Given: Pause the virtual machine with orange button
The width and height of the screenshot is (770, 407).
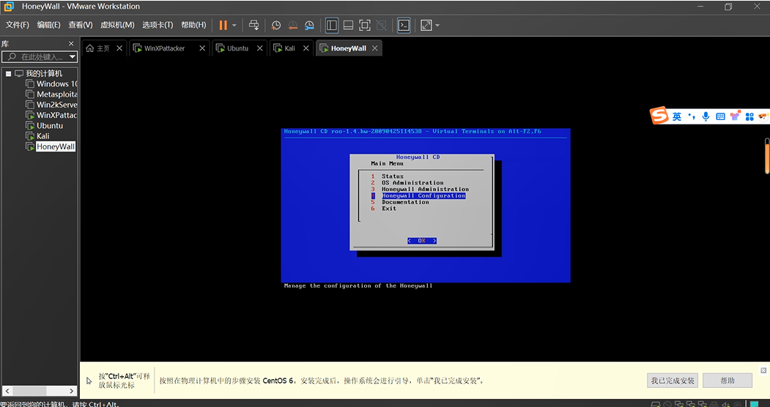Looking at the screenshot, I should 223,25.
